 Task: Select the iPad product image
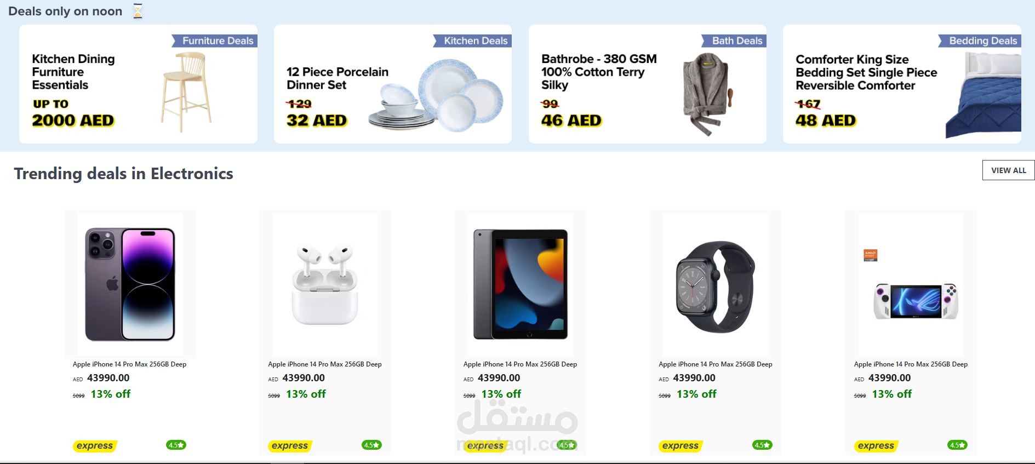click(x=521, y=284)
